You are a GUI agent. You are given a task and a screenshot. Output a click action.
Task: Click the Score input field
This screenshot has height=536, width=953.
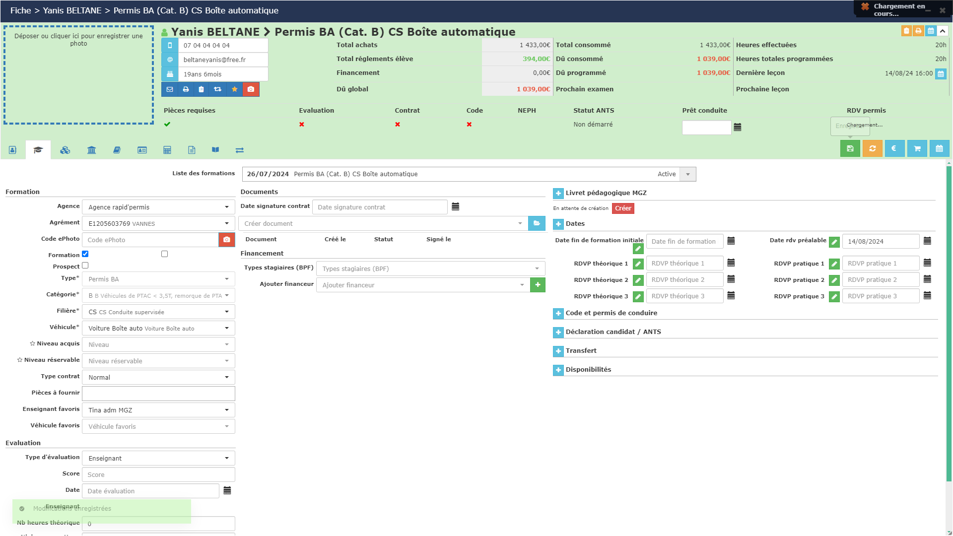[x=158, y=474]
